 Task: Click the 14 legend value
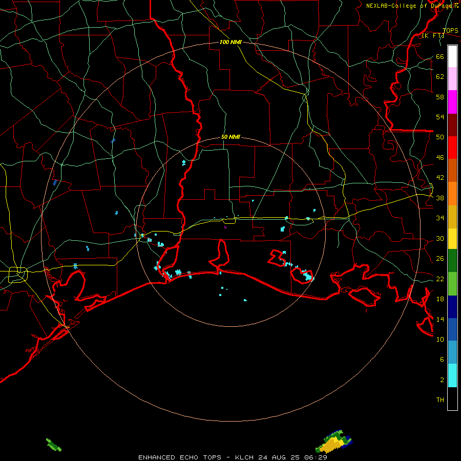440,319
